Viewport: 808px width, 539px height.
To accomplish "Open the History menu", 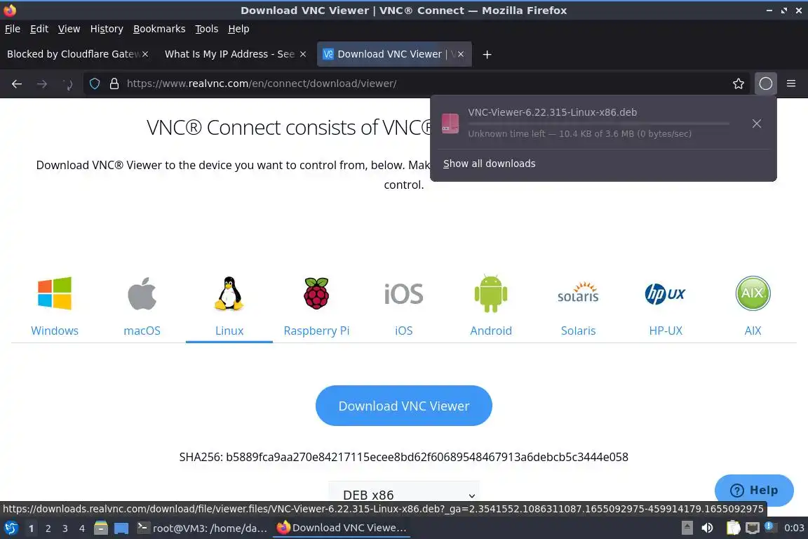I will coord(107,29).
